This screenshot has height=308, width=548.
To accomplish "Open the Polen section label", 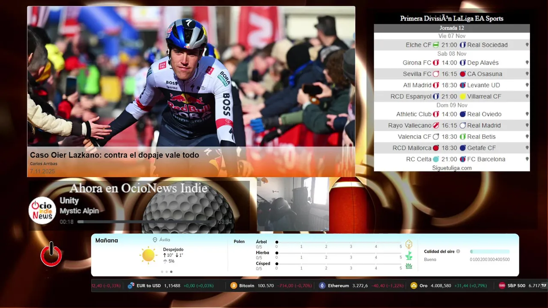I will pos(239,242).
